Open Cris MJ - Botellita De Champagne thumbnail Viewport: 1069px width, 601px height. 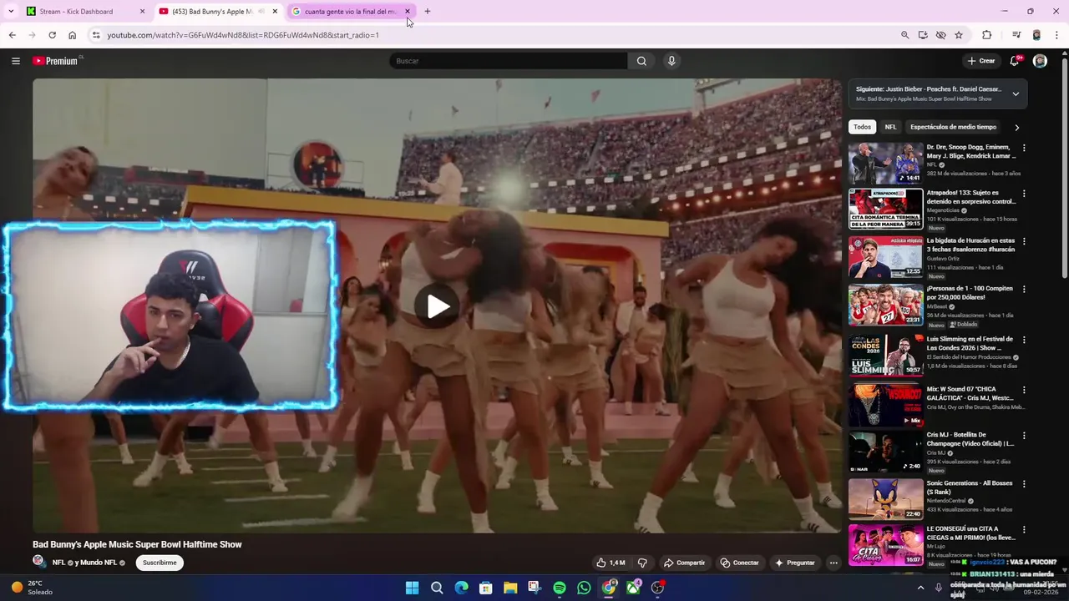click(x=885, y=452)
